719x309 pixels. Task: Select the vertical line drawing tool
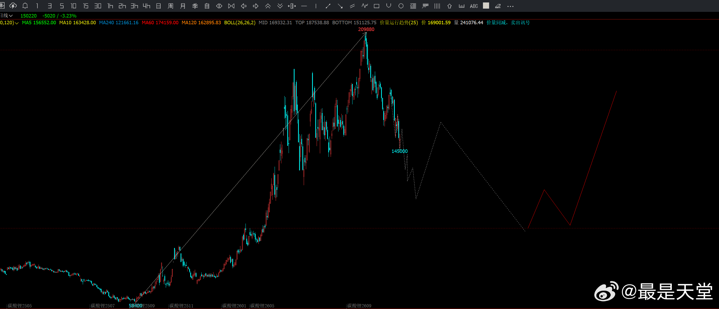(316, 6)
